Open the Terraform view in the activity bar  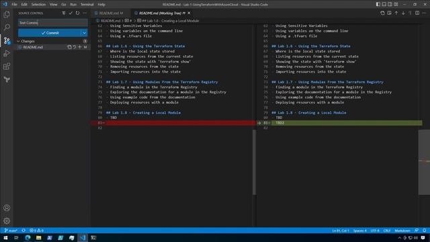coord(7,79)
